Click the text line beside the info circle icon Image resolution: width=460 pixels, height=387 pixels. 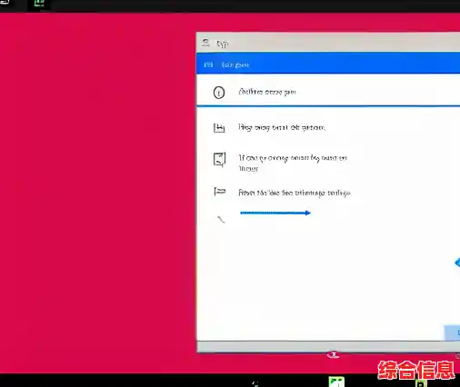pos(267,92)
